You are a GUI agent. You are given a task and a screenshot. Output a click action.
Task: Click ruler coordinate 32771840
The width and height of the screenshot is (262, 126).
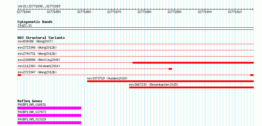click(24, 12)
